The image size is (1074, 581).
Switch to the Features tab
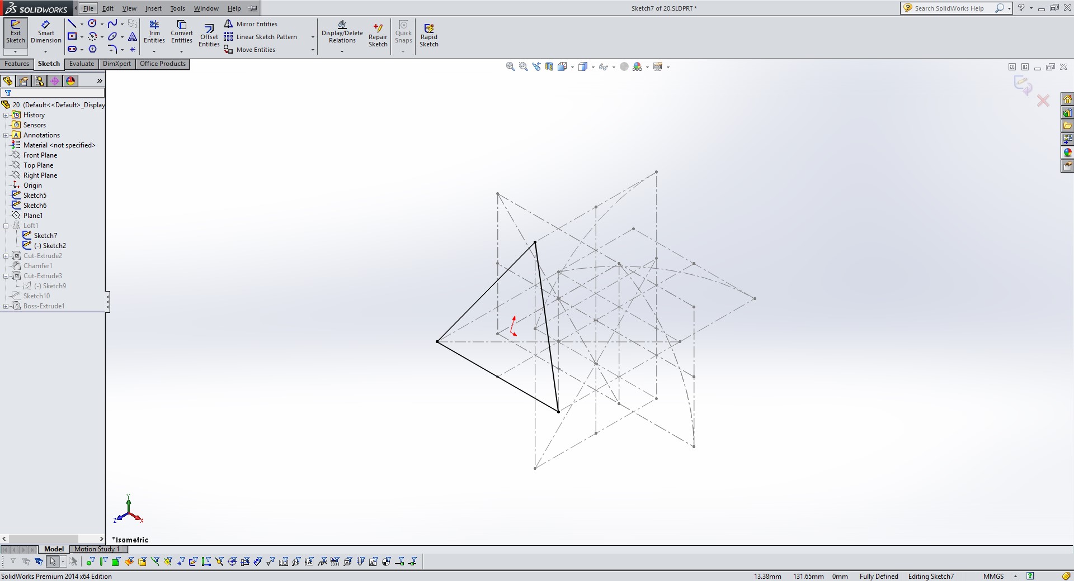coord(17,64)
